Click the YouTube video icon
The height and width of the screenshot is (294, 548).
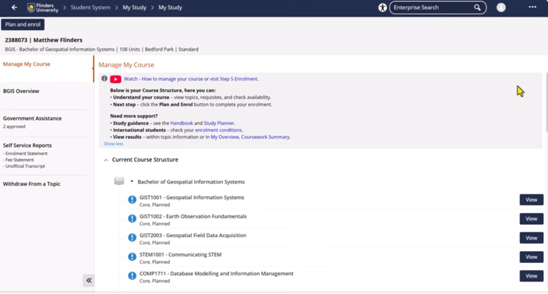tap(115, 79)
